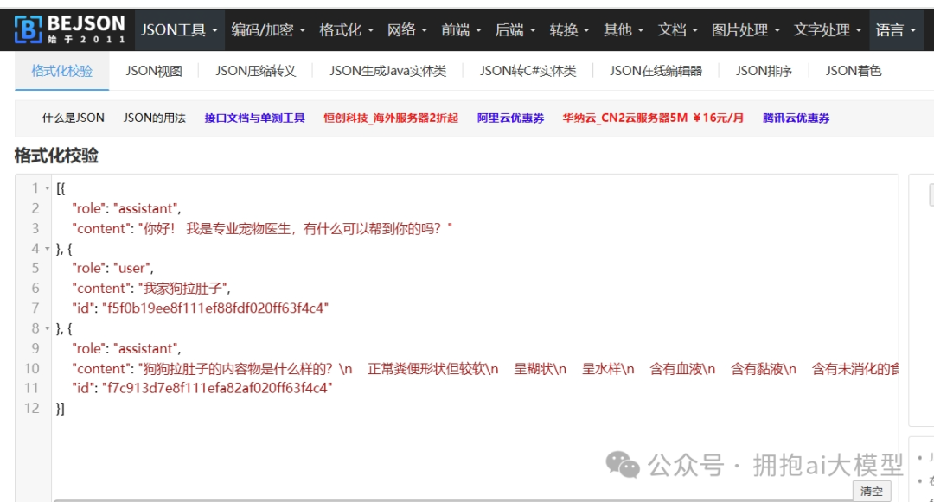Expand the 语言 language menu
The width and height of the screenshot is (934, 502).
pyautogui.click(x=895, y=30)
